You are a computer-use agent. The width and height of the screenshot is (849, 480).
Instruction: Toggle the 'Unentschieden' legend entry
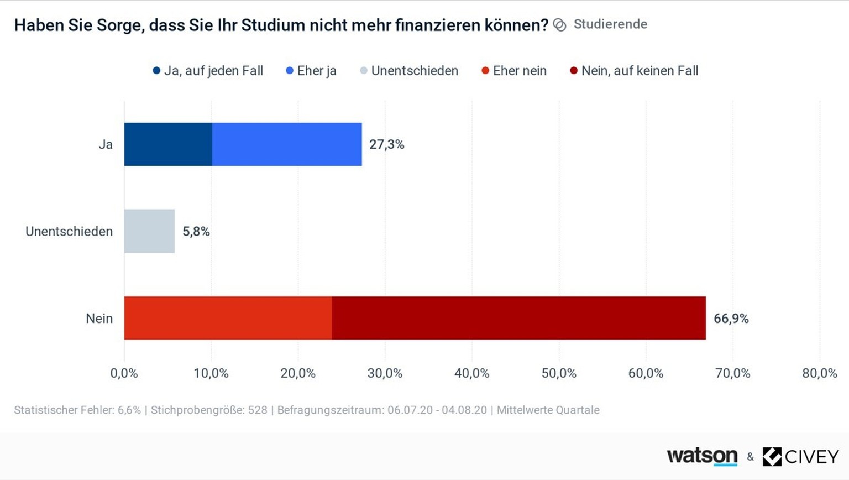click(409, 71)
